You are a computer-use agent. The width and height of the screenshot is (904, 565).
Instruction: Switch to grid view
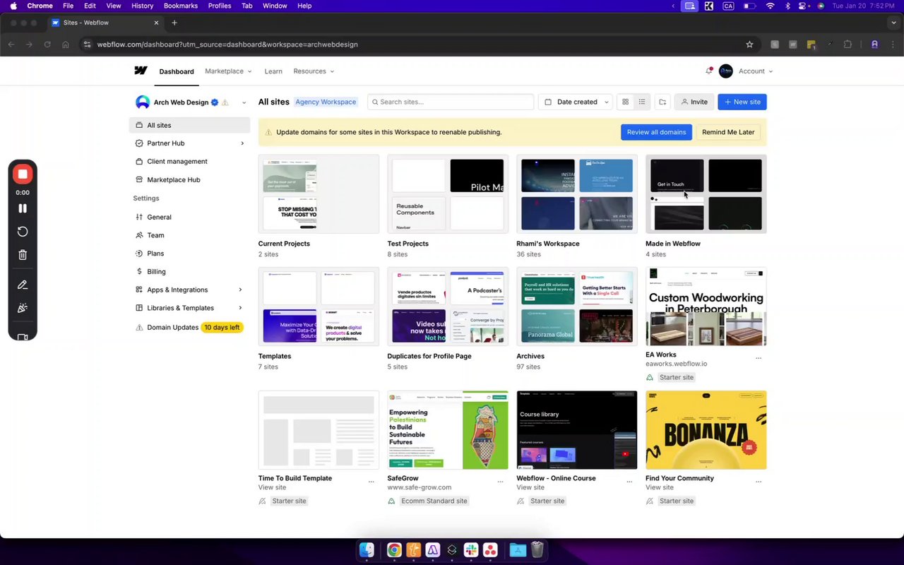pyautogui.click(x=625, y=102)
